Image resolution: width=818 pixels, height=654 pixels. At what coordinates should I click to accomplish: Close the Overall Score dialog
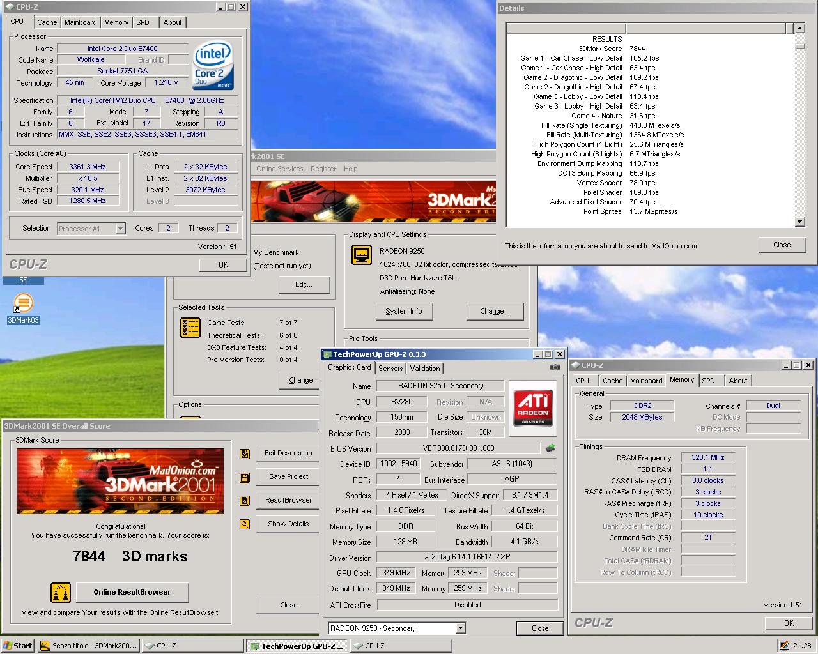pyautogui.click(x=288, y=605)
